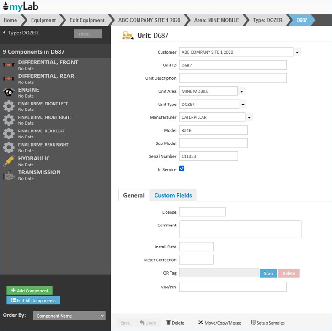Open Move/Copy/Merge in the bottom toolbar

[x=220, y=323]
